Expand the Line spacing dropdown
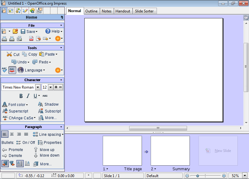 tap(63, 135)
